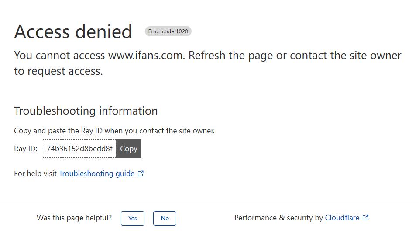The image size is (419, 236).
Task: Click the Troubleshooting information heading
Action: [86, 111]
